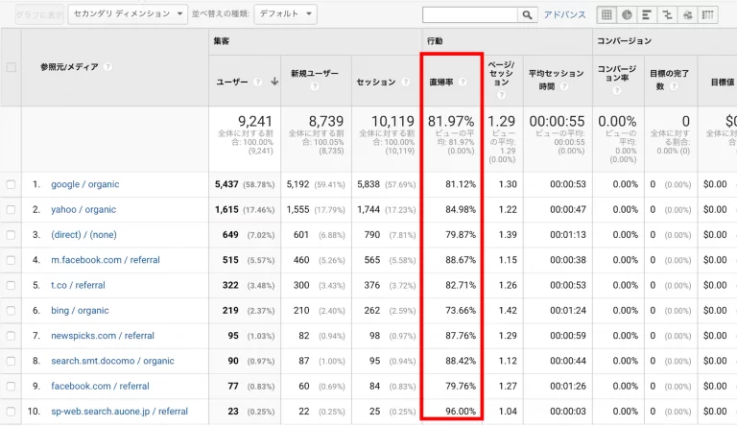
Task: Sort by the 平均セッション時間 column header
Action: (x=556, y=80)
